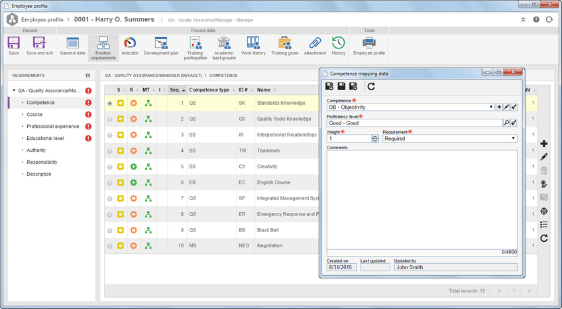Refresh the Competence mapping data dialog
The image size is (562, 309).
coord(371,86)
